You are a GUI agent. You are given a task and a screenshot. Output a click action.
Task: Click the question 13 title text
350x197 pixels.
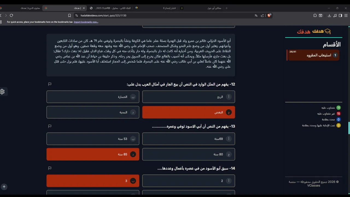[x=194, y=126]
